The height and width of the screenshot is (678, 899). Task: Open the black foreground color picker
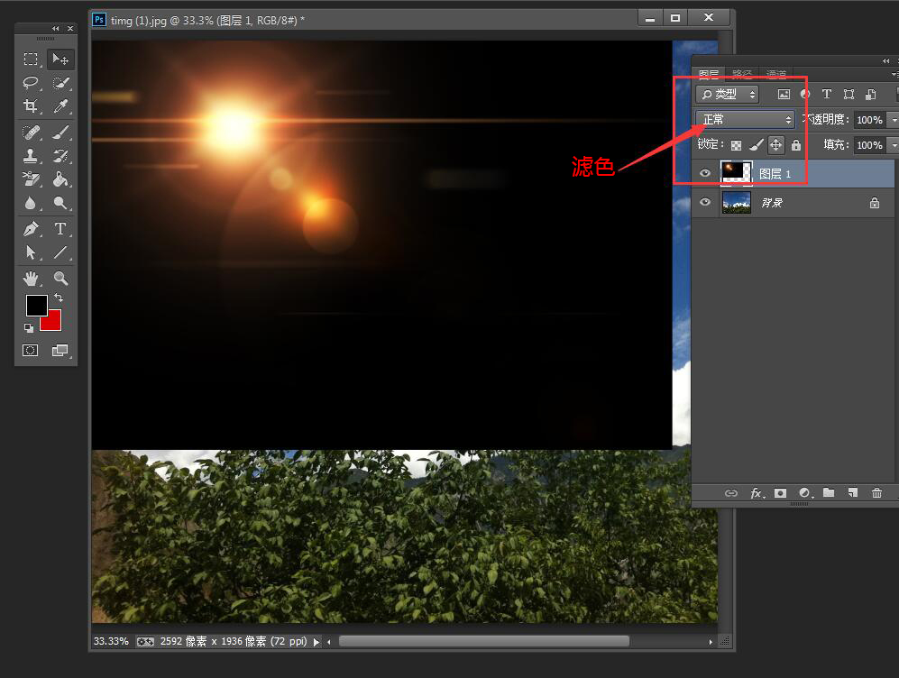coord(36,306)
